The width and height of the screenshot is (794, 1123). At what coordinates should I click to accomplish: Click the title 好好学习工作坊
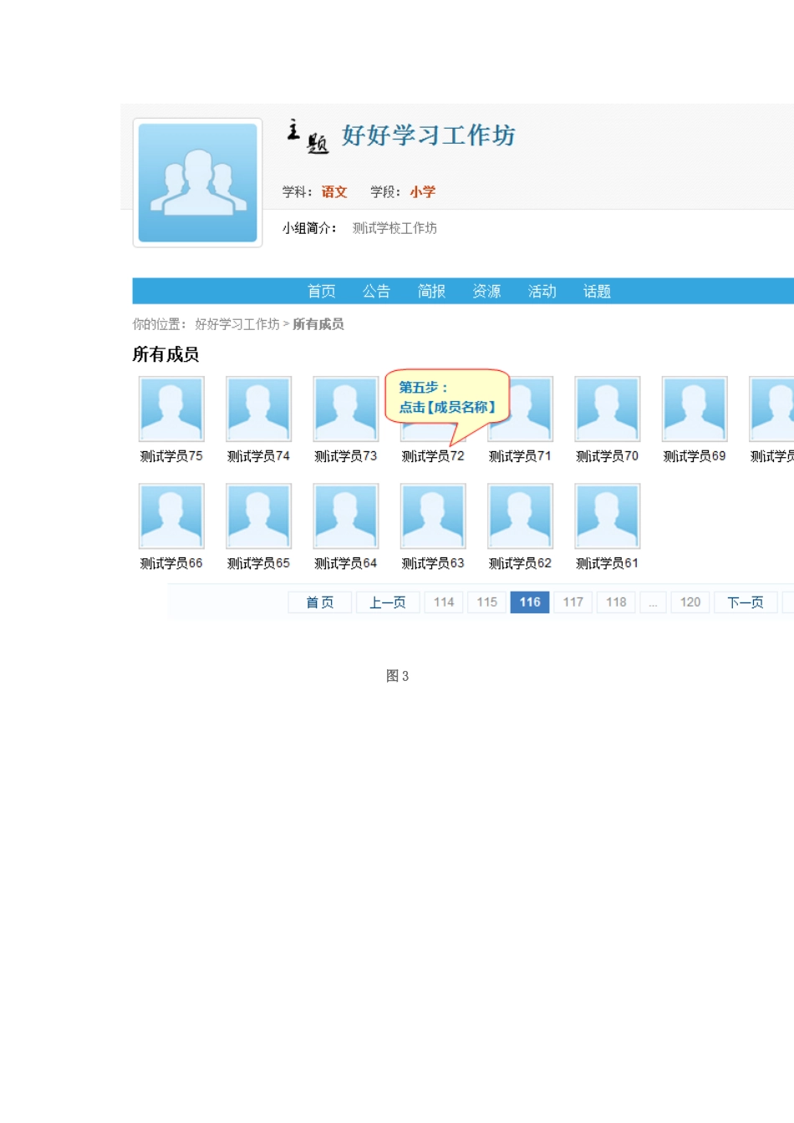point(428,135)
